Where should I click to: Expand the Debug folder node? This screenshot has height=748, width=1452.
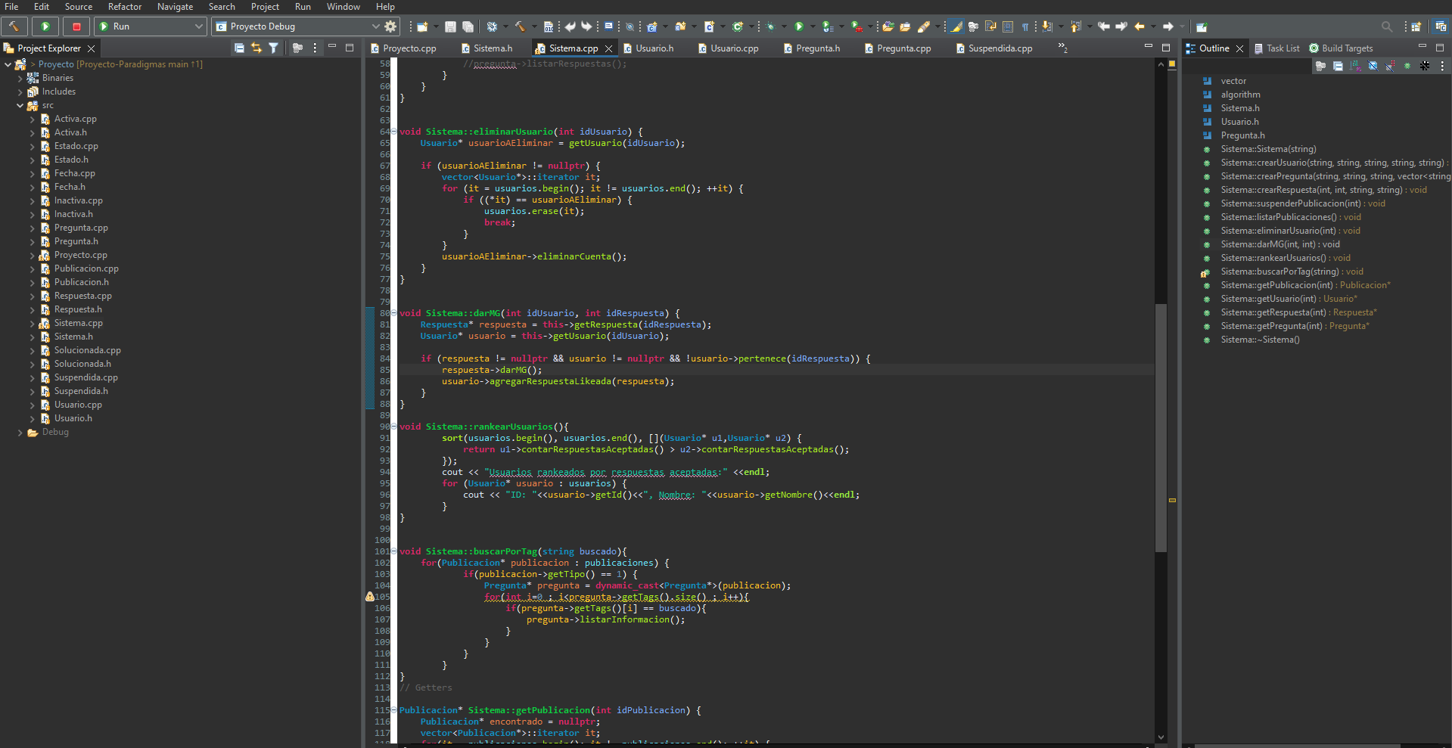(20, 432)
